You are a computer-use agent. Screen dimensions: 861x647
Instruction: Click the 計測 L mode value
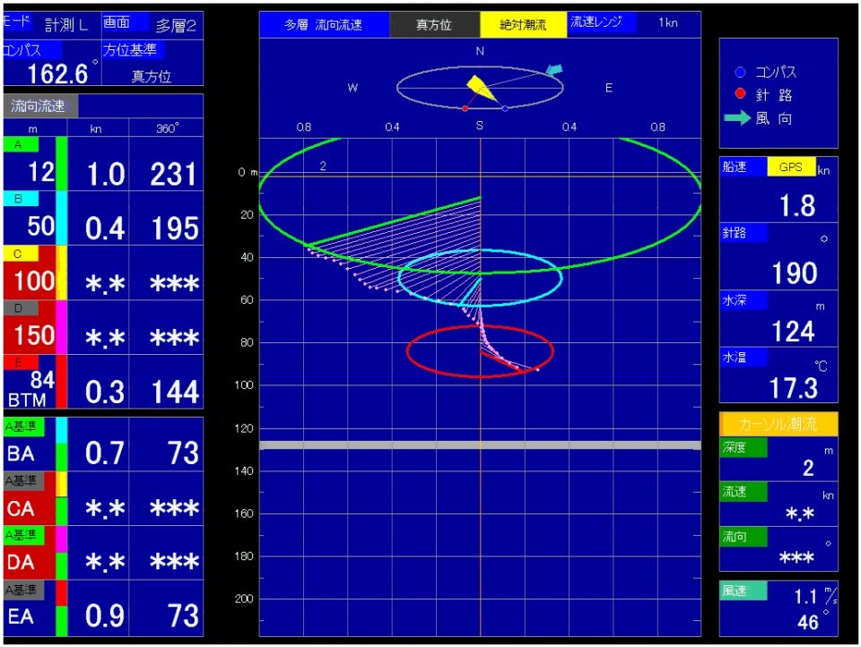tap(66, 25)
